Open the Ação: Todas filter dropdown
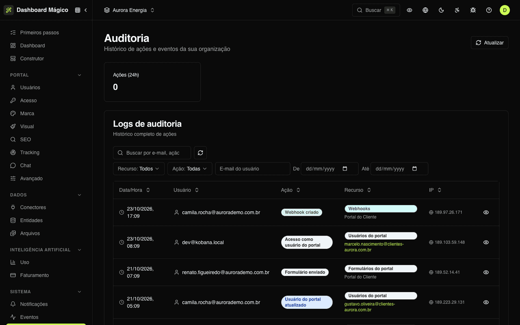 pyautogui.click(x=190, y=169)
